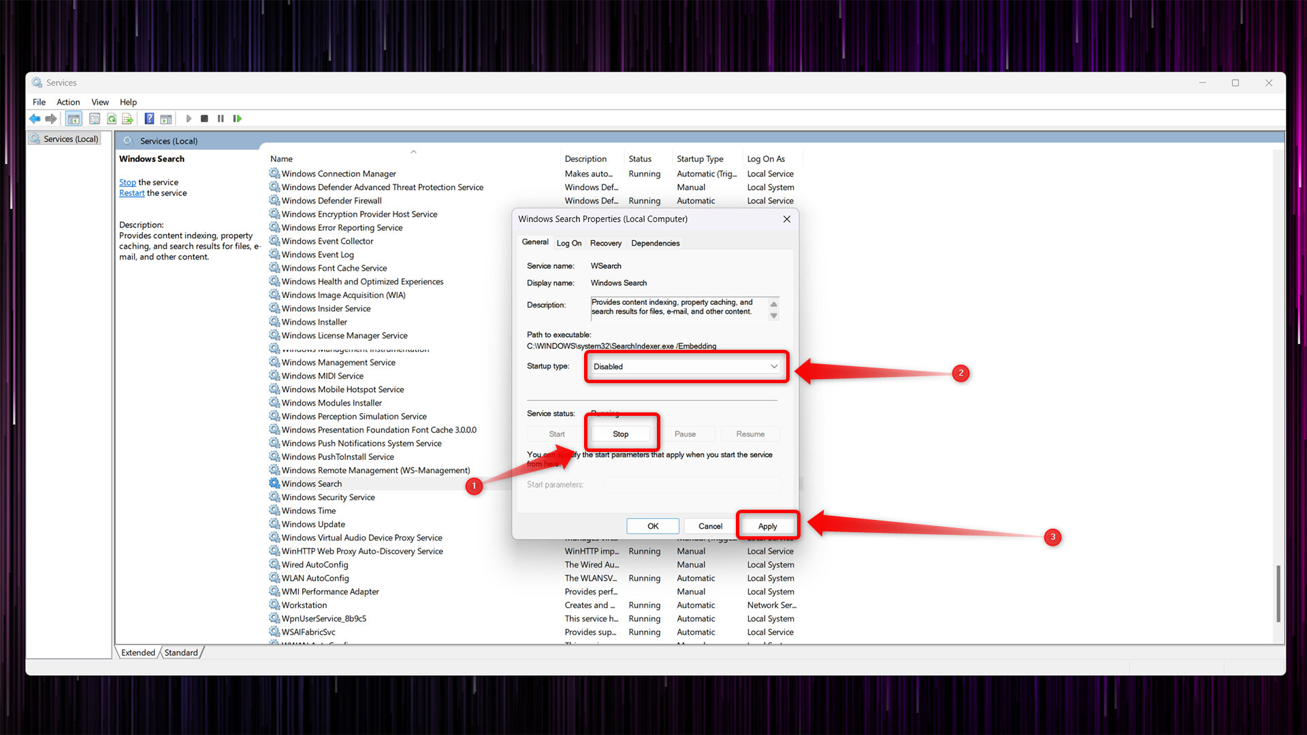
Task: Click the Restart Service toolbar icon
Action: [237, 118]
